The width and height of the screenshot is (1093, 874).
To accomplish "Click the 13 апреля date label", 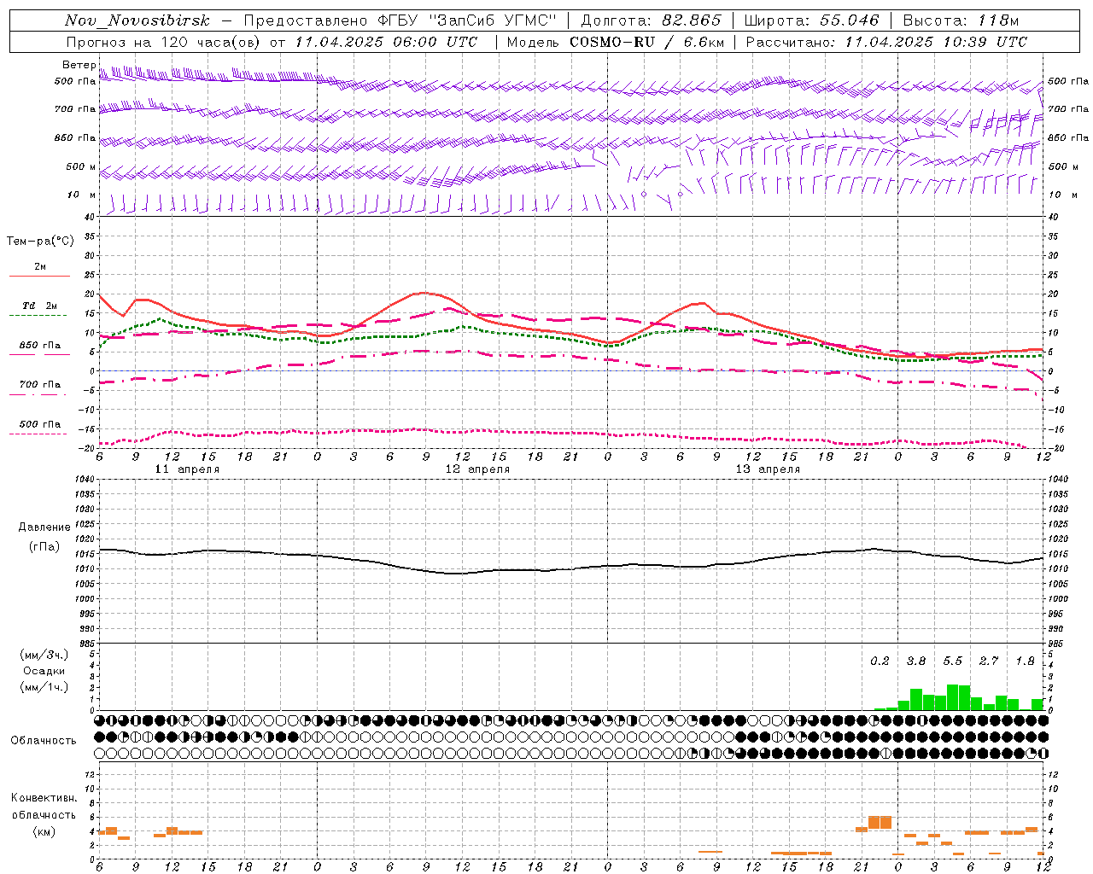I will (x=768, y=469).
